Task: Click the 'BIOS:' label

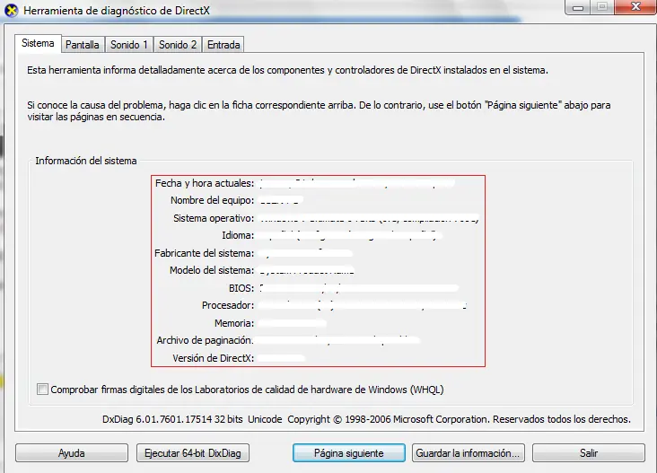Action: 241,288
